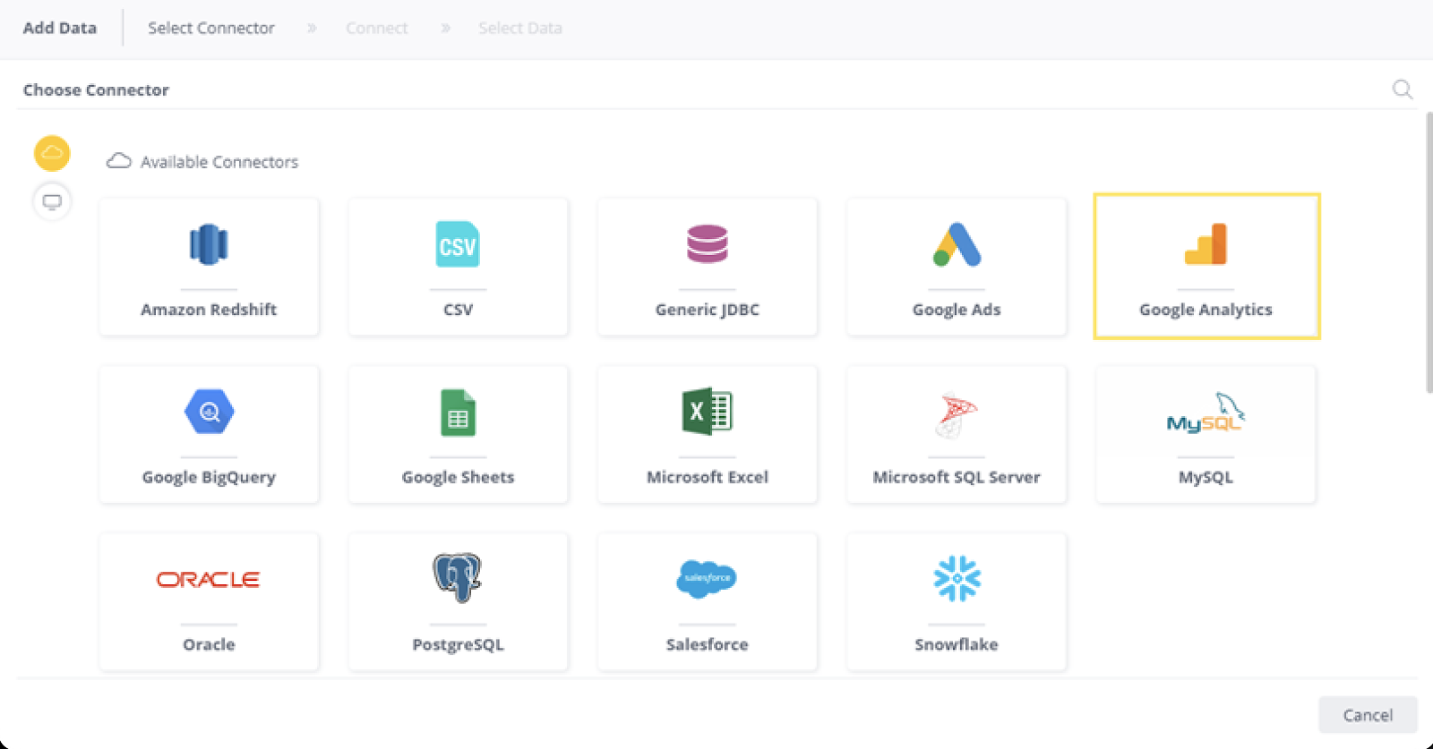Select the PostgreSQL elephant icon

458,577
